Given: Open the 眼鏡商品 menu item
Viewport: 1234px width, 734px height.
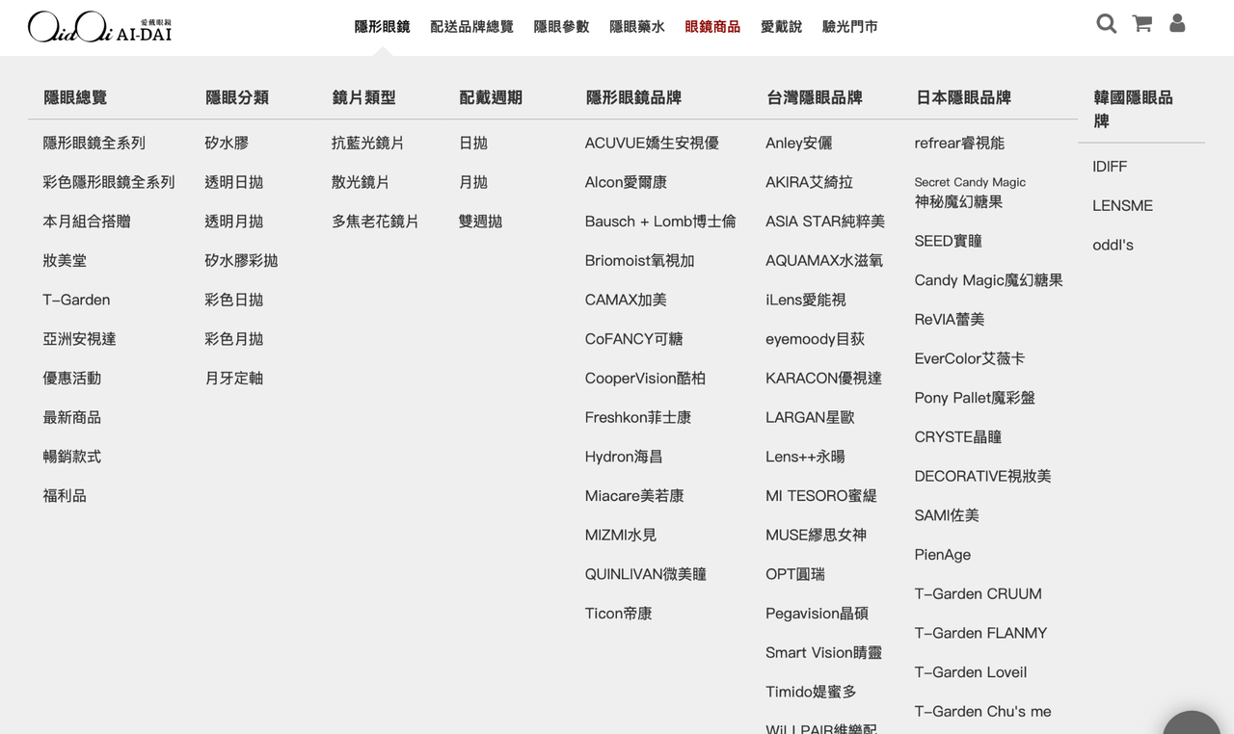Looking at the screenshot, I should 712,27.
